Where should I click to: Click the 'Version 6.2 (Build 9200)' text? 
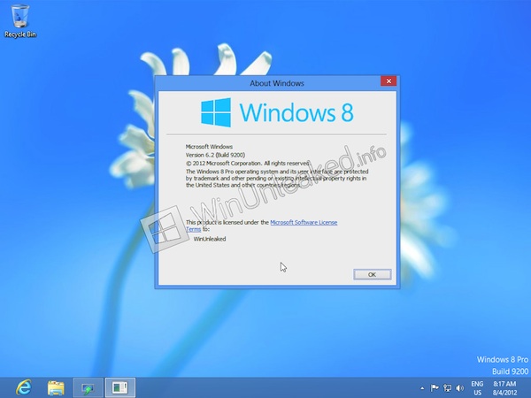point(215,155)
